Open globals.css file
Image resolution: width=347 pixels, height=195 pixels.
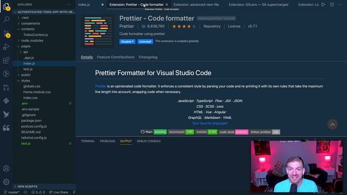(44, 87)
